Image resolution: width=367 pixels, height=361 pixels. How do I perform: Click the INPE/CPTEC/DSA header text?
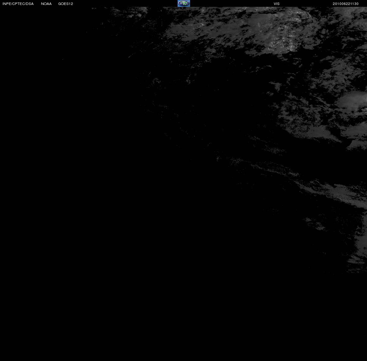(x=18, y=4)
